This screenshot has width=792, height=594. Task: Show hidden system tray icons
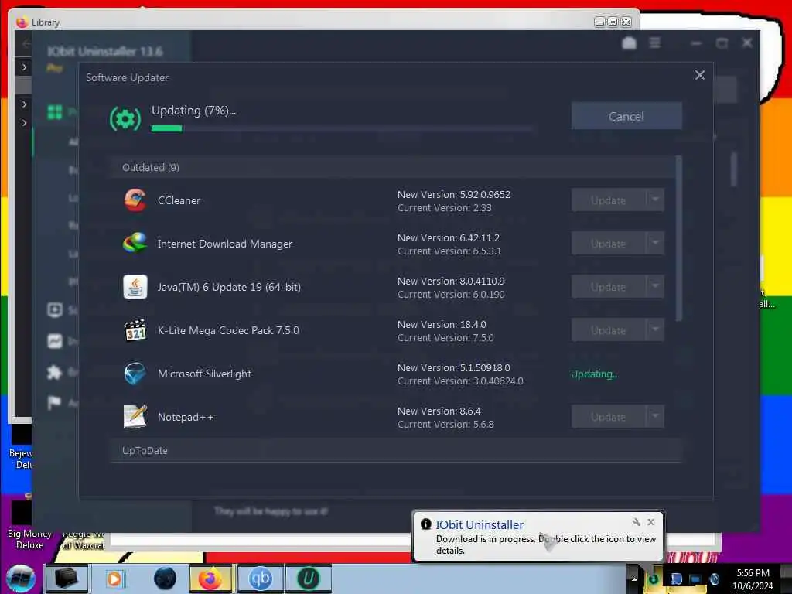coord(634,579)
